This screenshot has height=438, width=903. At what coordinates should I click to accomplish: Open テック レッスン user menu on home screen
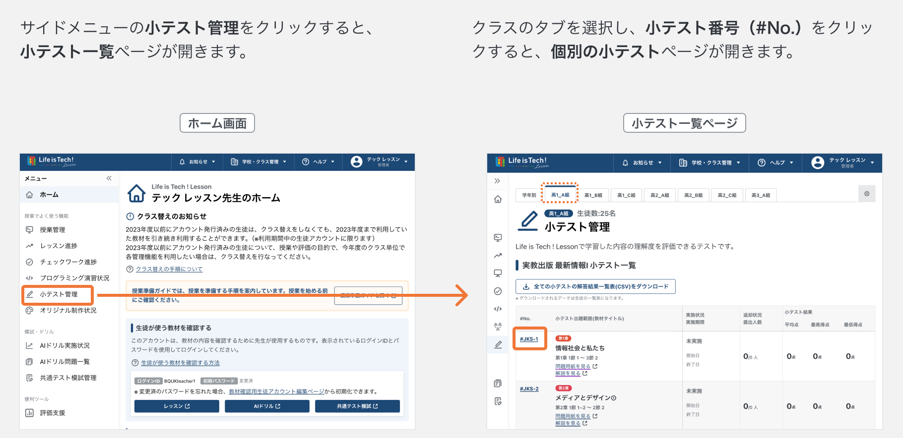pyautogui.click(x=379, y=162)
